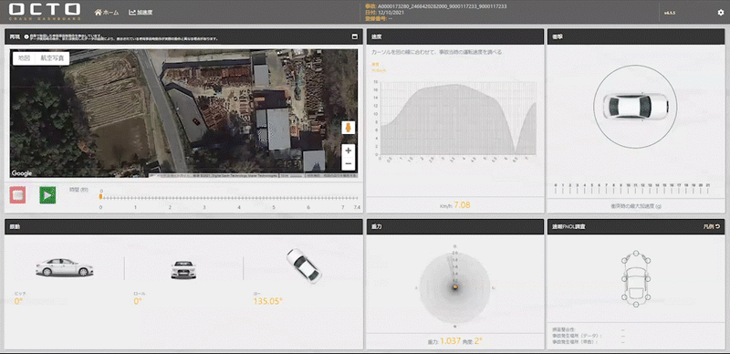Switch map to 航空写真 aerial view
The height and width of the screenshot is (354, 730).
coord(52,58)
